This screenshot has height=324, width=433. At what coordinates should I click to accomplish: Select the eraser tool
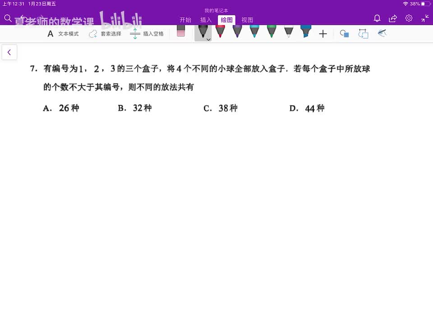pyautogui.click(x=181, y=31)
